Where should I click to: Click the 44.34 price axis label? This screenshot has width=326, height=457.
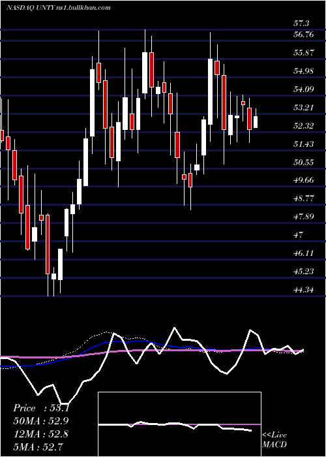click(304, 290)
